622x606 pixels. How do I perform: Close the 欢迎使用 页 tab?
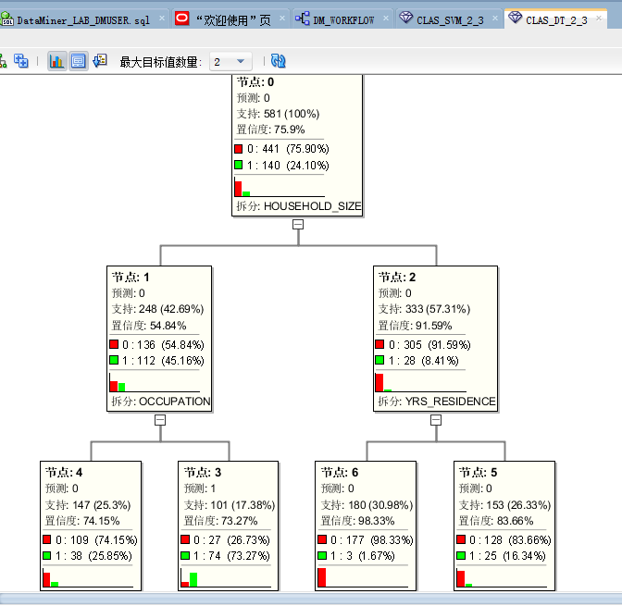point(282,19)
